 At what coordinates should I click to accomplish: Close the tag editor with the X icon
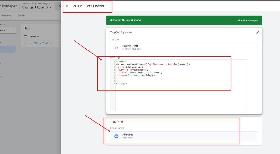point(67,6)
